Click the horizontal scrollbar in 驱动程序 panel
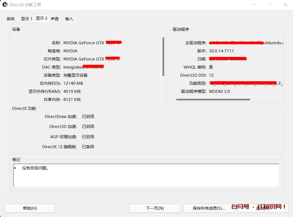 (213, 100)
